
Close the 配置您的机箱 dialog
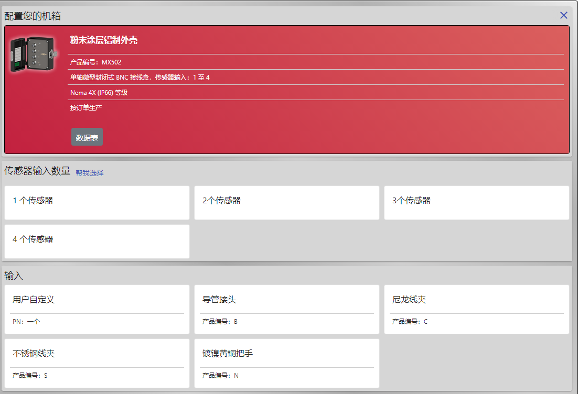(564, 15)
